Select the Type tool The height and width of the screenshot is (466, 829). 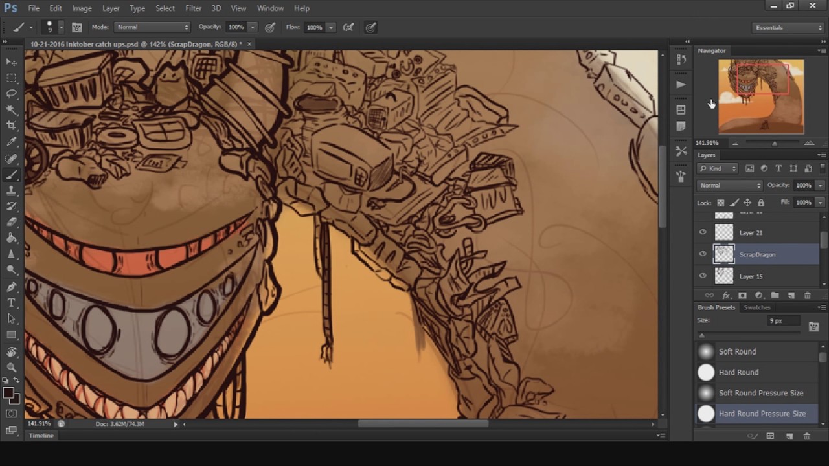pyautogui.click(x=12, y=302)
